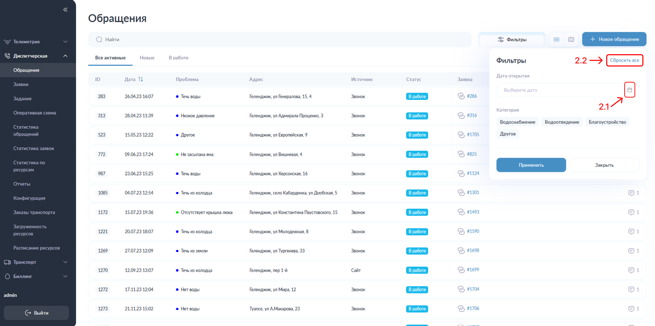Screen dimensions: 655x326
Task: Toggle the Благоустройство category filter
Action: click(x=607, y=122)
